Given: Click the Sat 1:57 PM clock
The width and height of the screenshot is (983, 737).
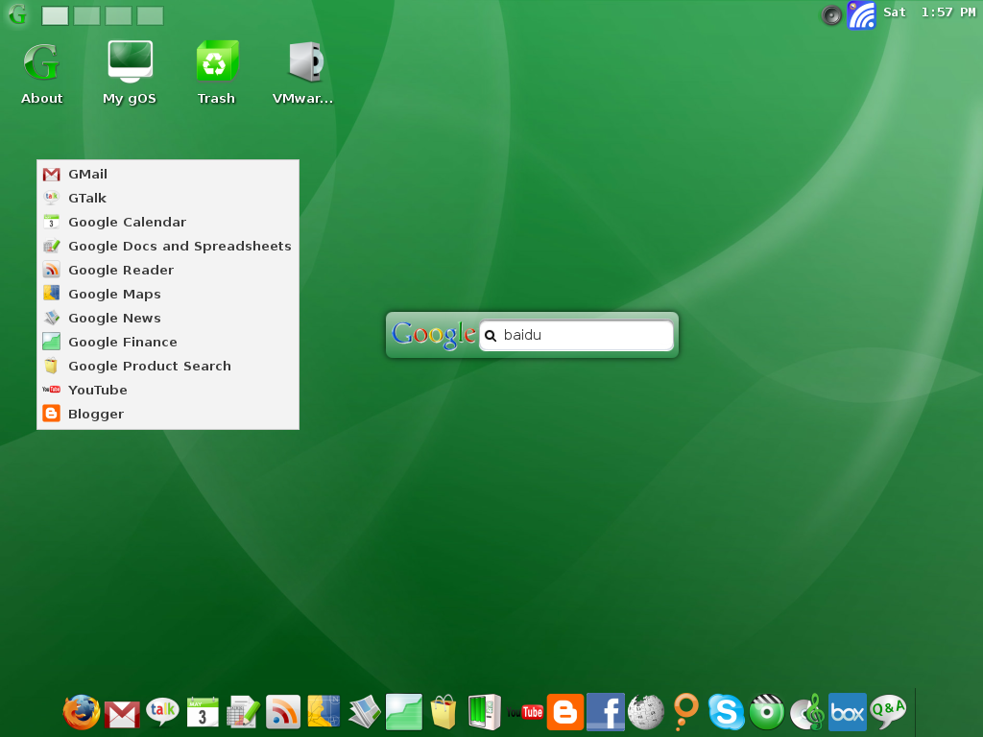Looking at the screenshot, I should coord(928,12).
